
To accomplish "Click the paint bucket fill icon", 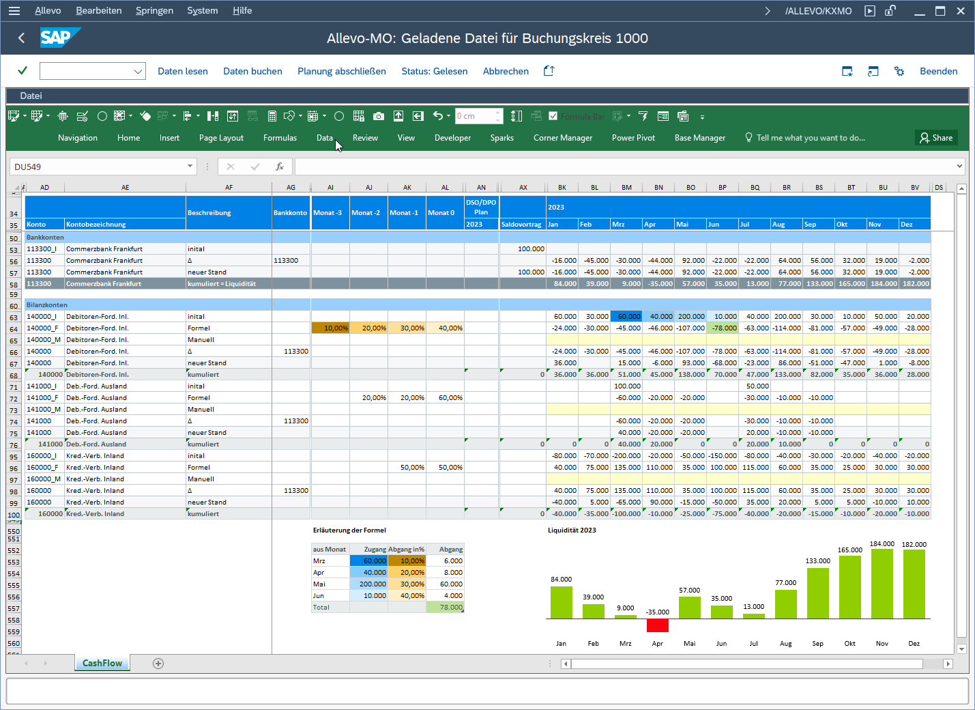I will [x=145, y=116].
